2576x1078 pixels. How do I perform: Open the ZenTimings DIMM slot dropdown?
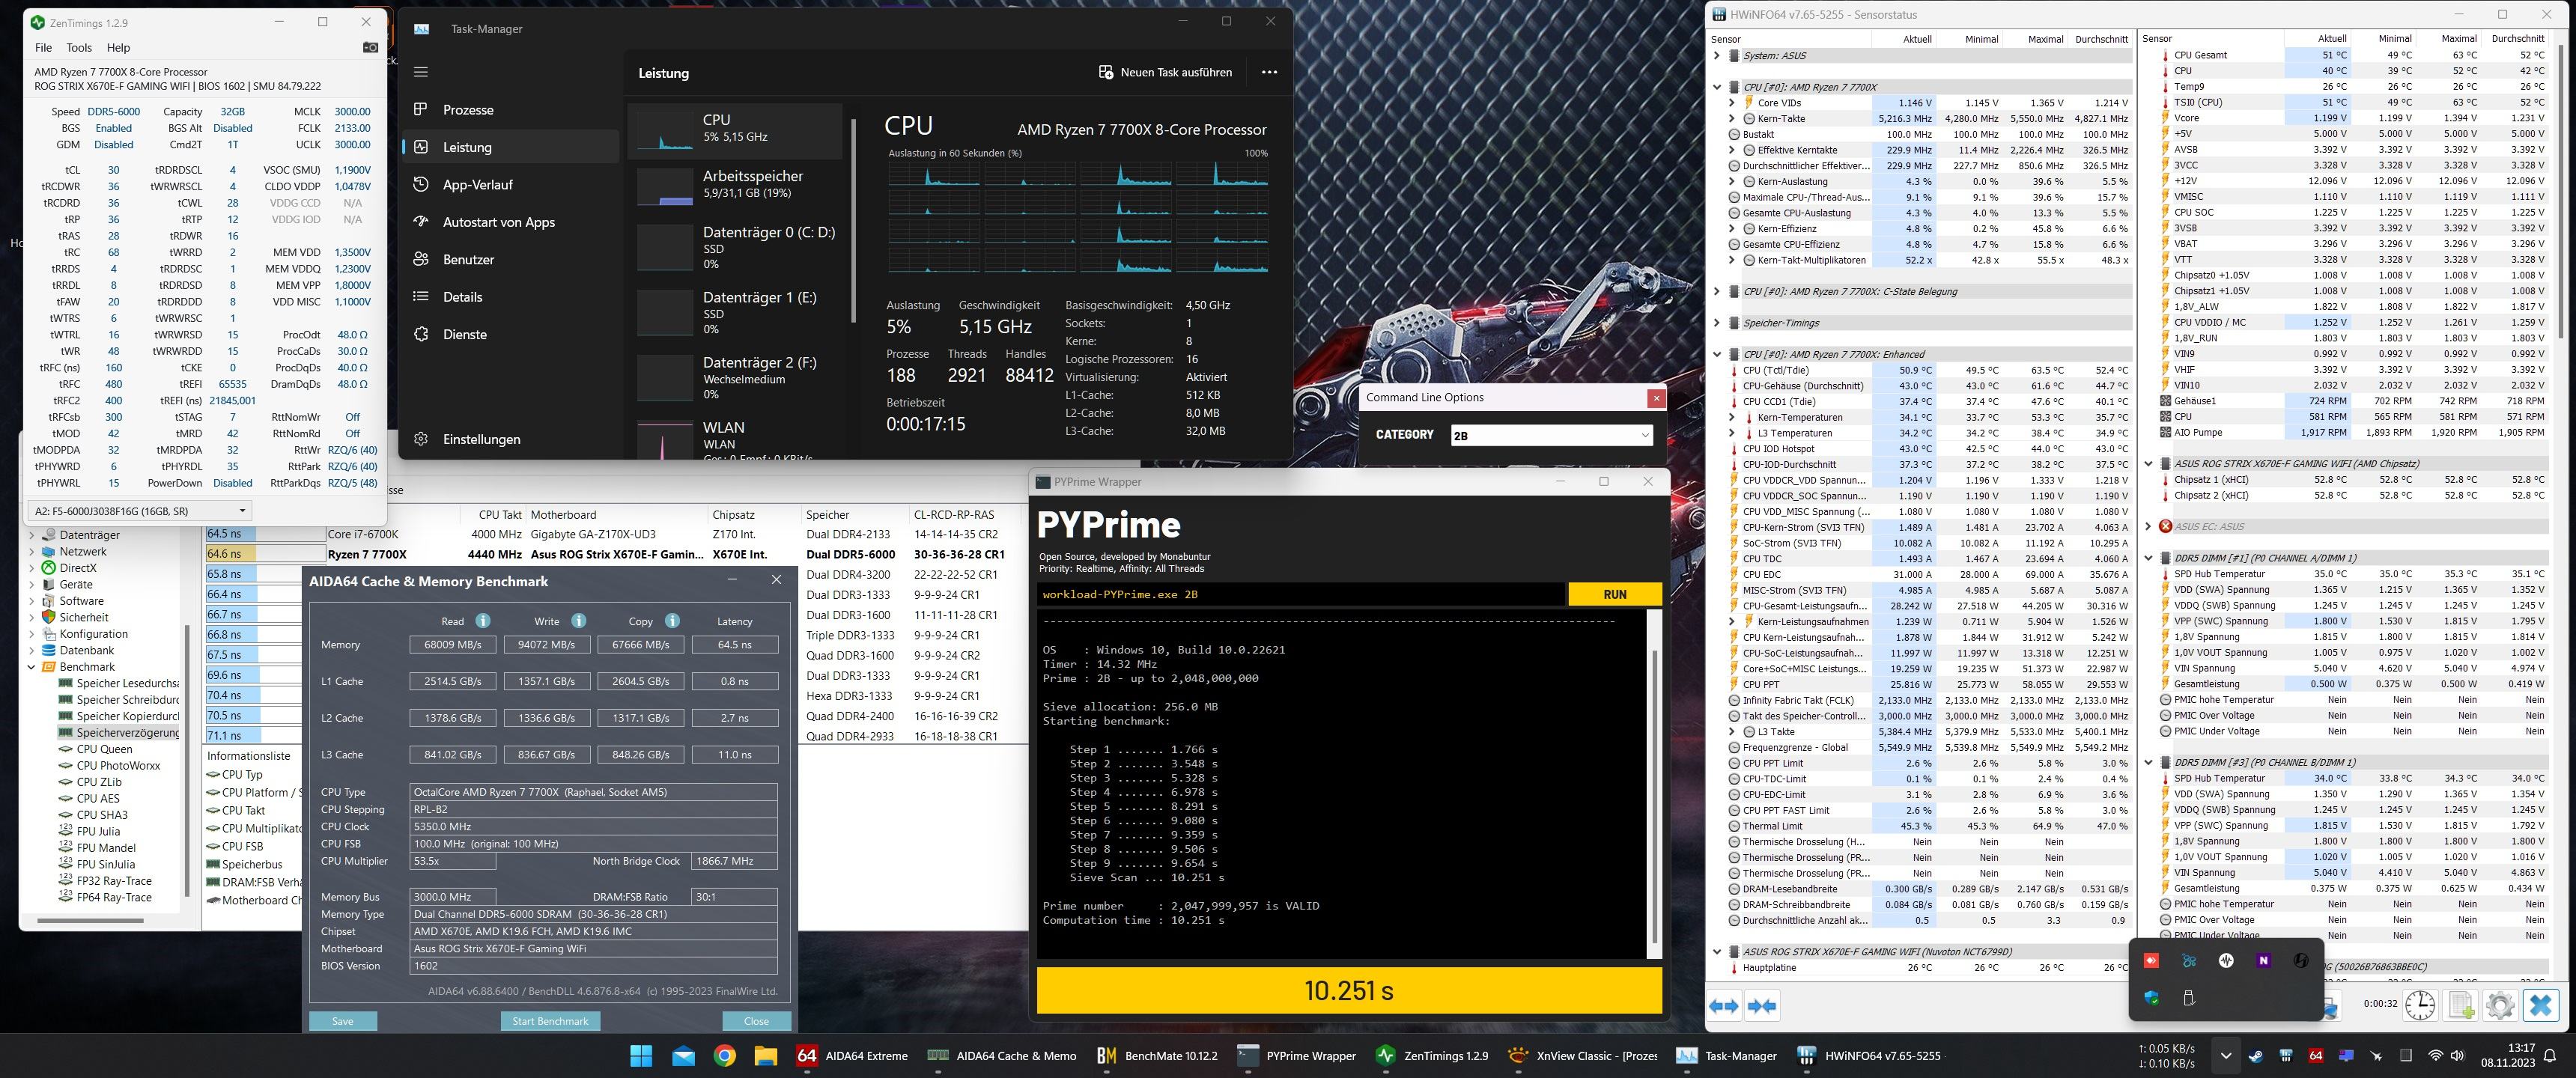point(139,511)
